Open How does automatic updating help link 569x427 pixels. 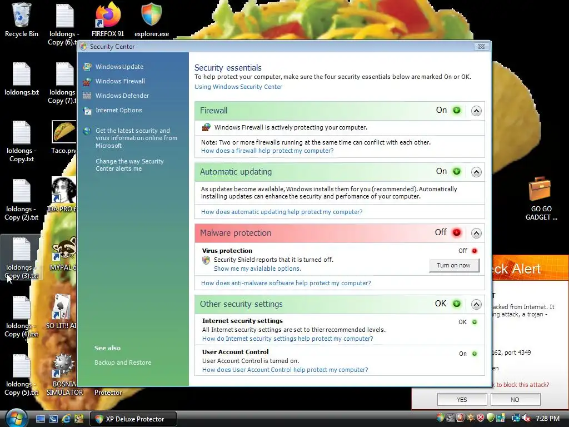[282, 212]
